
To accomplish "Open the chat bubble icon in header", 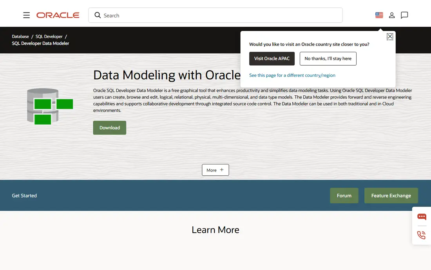I will (404, 15).
